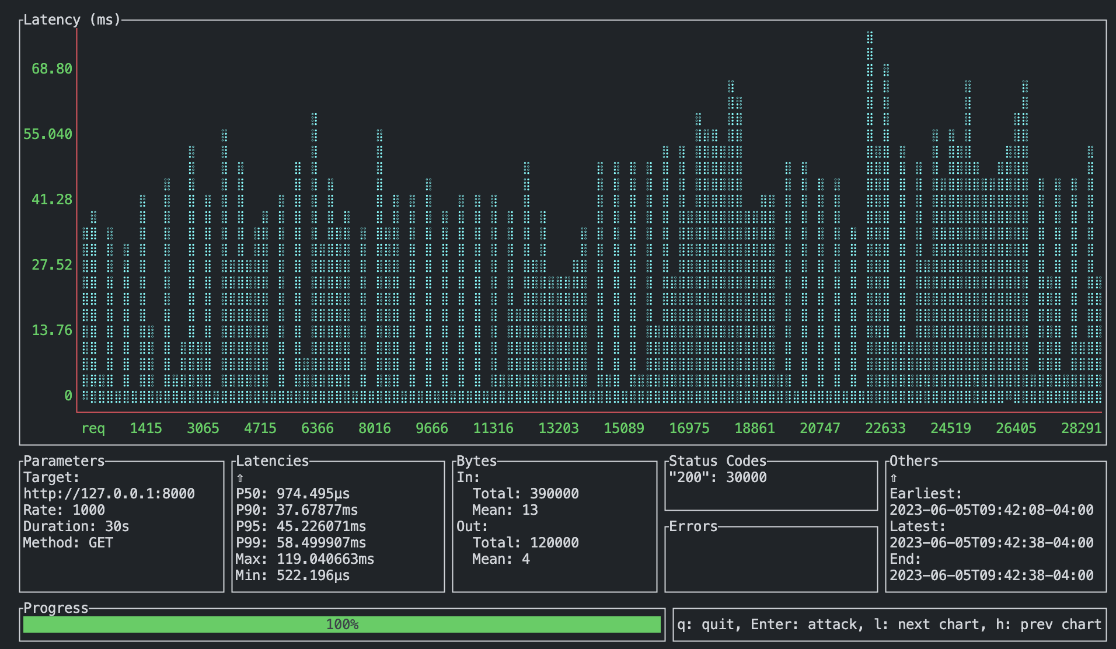1116x649 pixels.
Task: Click the P50 latency value 974.495µs
Action: pyautogui.click(x=313, y=494)
